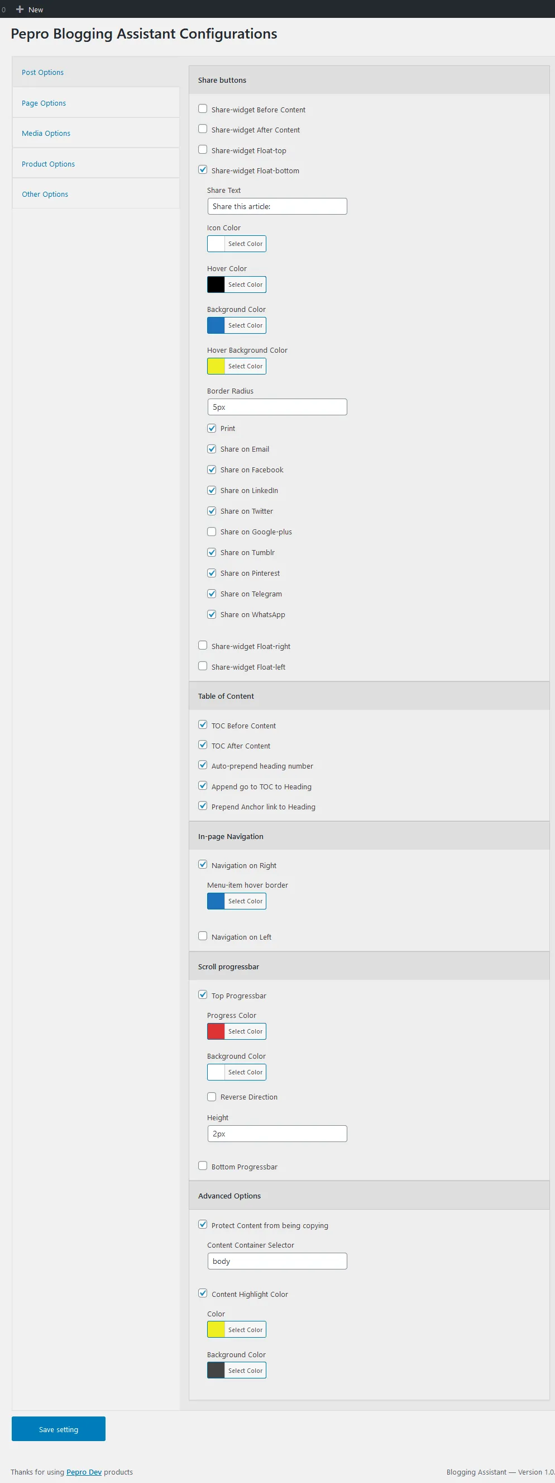Uncheck Share-widget Float-bottom
The height and width of the screenshot is (1483, 555).
point(203,170)
